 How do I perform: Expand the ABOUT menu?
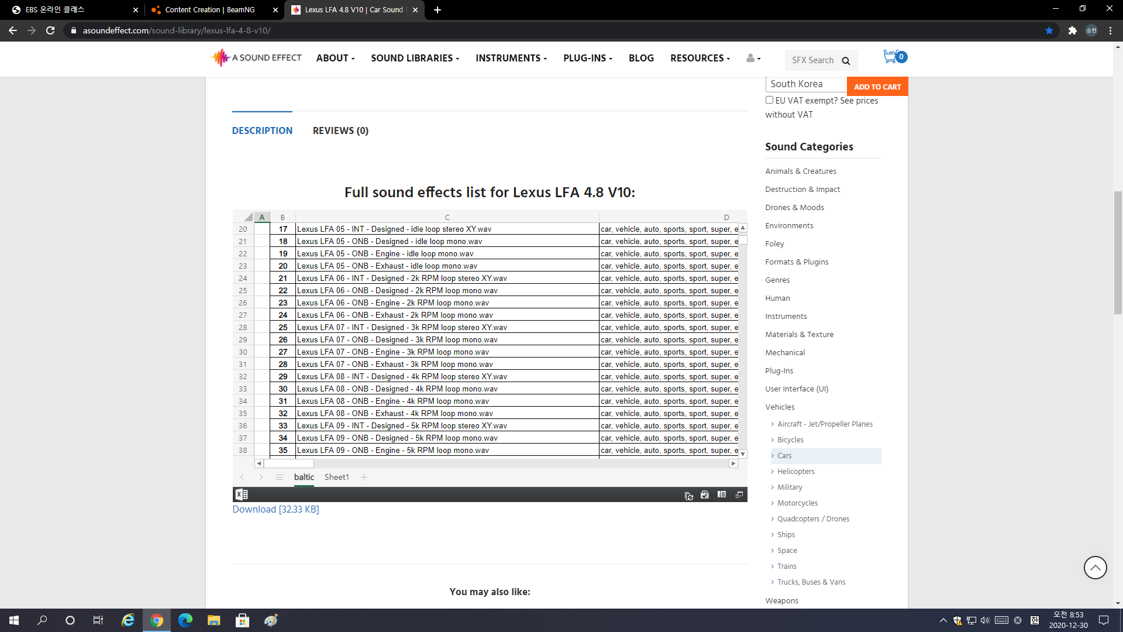click(x=336, y=59)
